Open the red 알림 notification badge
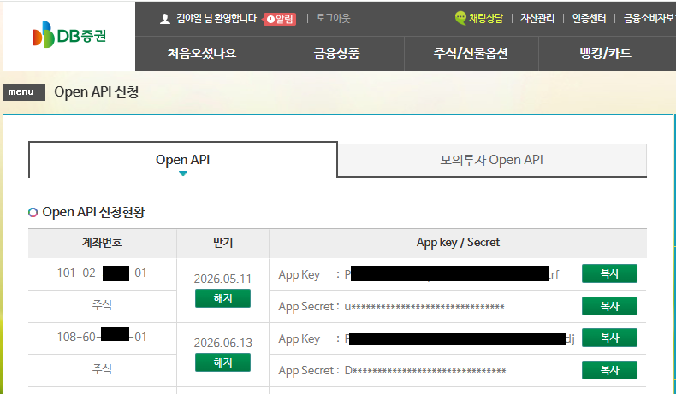 [x=280, y=18]
